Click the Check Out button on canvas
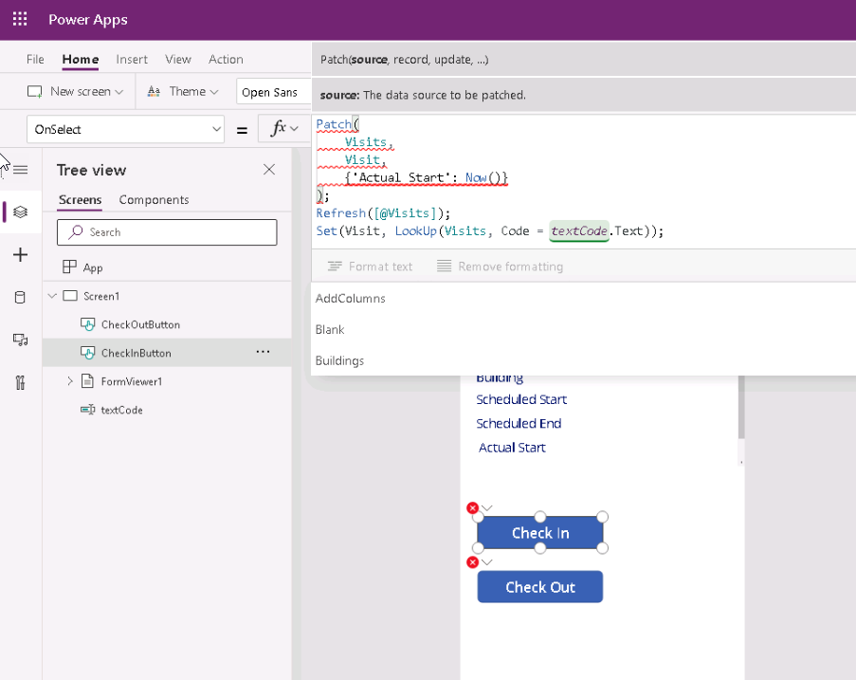Screen dimensions: 856x680 coord(540,587)
